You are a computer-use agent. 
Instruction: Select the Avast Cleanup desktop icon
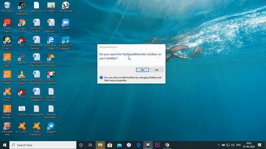pyautogui.click(x=7, y=60)
